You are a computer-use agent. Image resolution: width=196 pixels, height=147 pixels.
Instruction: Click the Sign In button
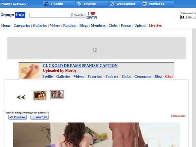point(188,17)
